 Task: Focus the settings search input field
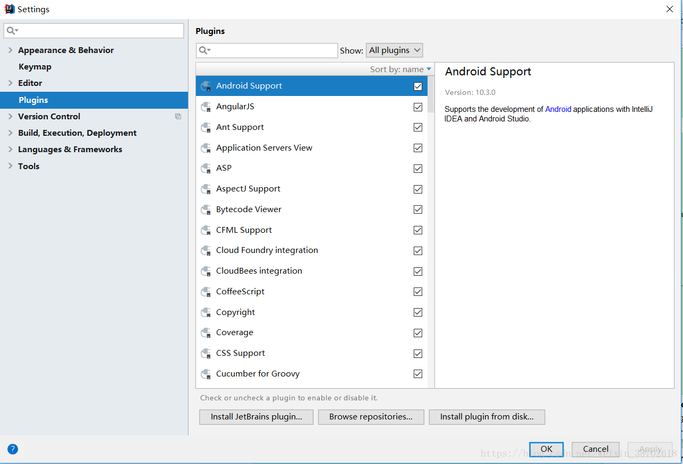click(94, 31)
